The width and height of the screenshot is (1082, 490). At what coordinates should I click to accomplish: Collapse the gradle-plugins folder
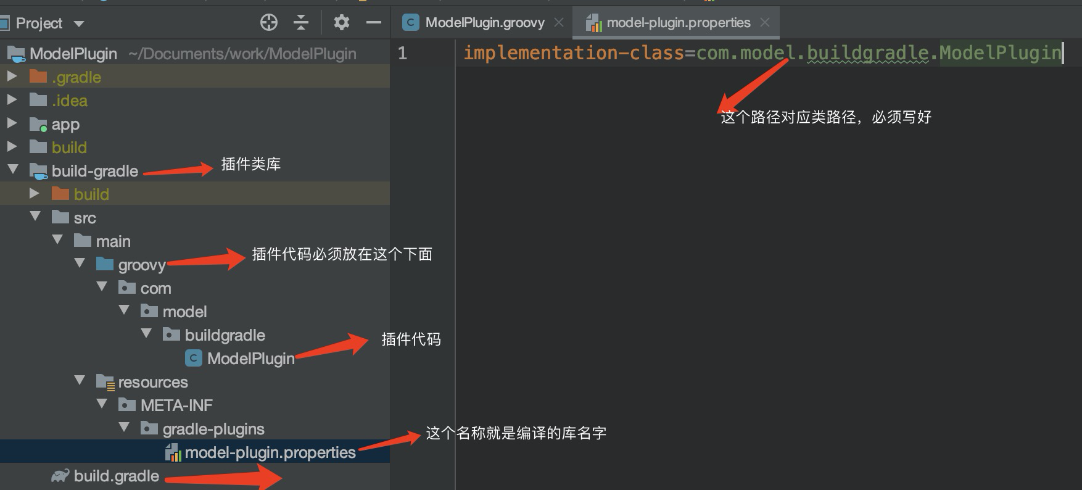[124, 427]
